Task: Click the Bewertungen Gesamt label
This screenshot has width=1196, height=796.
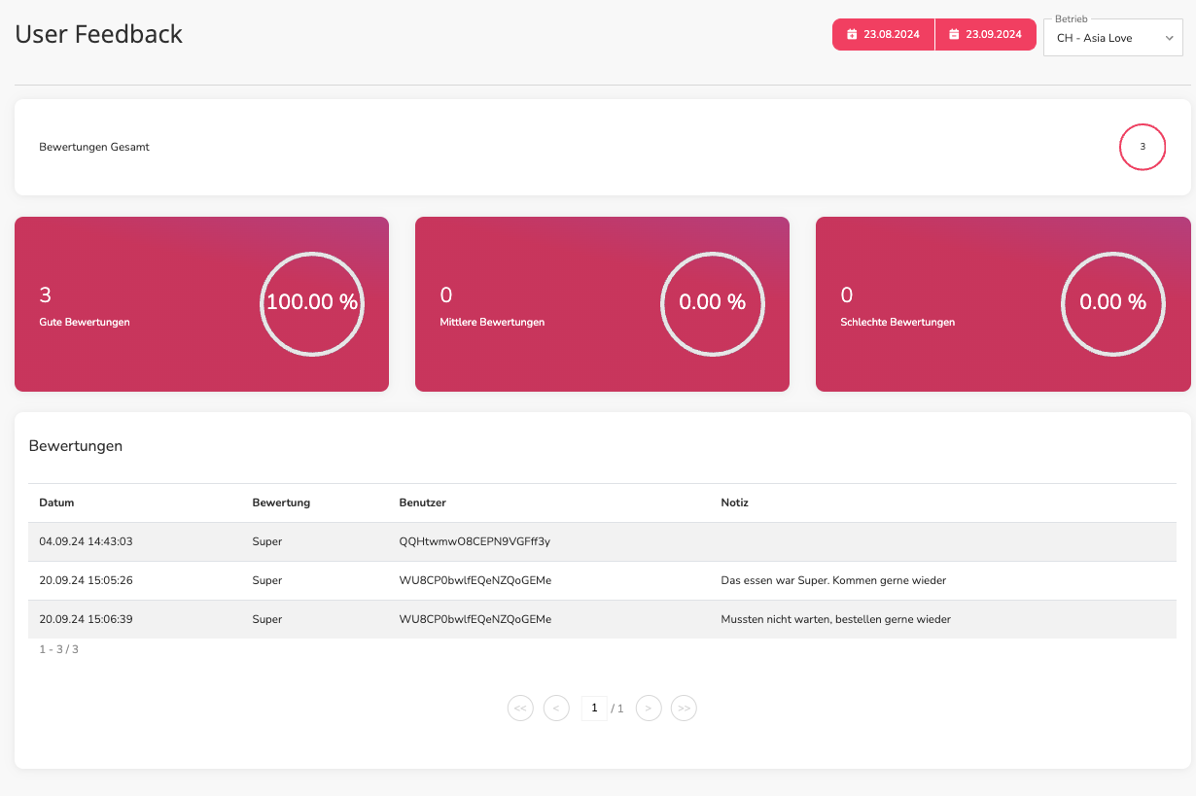Action: 94,147
